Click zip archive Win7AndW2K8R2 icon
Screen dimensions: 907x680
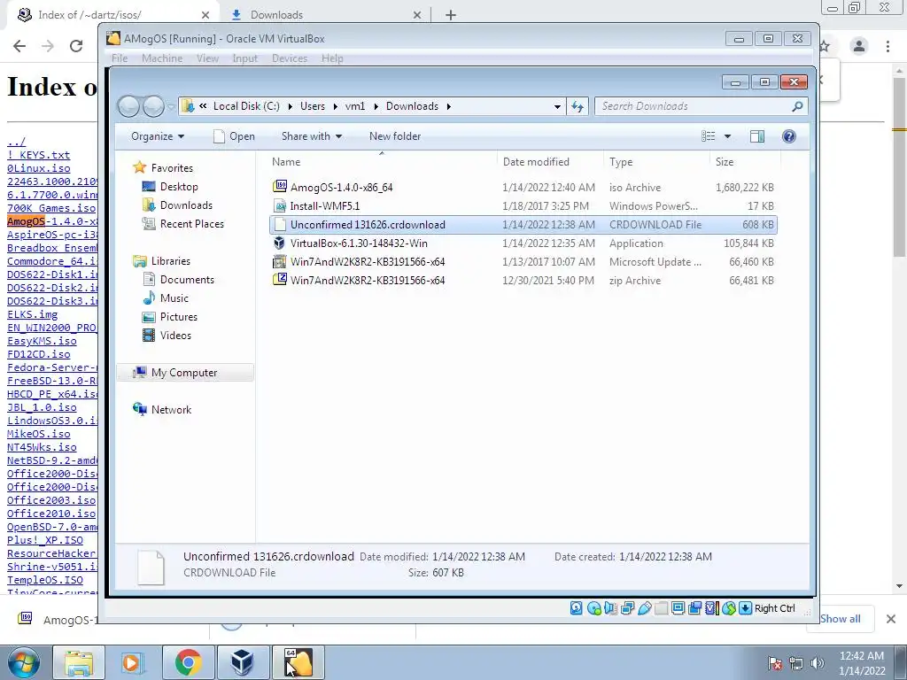pyautogui.click(x=279, y=280)
